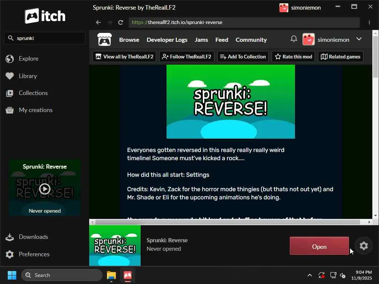Image resolution: width=379 pixels, height=284 pixels.
Task: Reload the page with the refresh icon
Action: (121, 23)
